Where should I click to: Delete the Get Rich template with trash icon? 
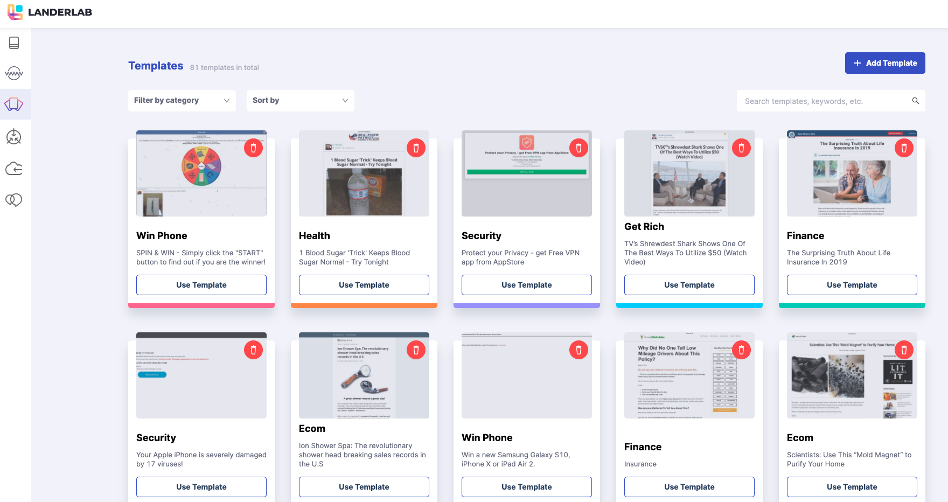click(742, 148)
